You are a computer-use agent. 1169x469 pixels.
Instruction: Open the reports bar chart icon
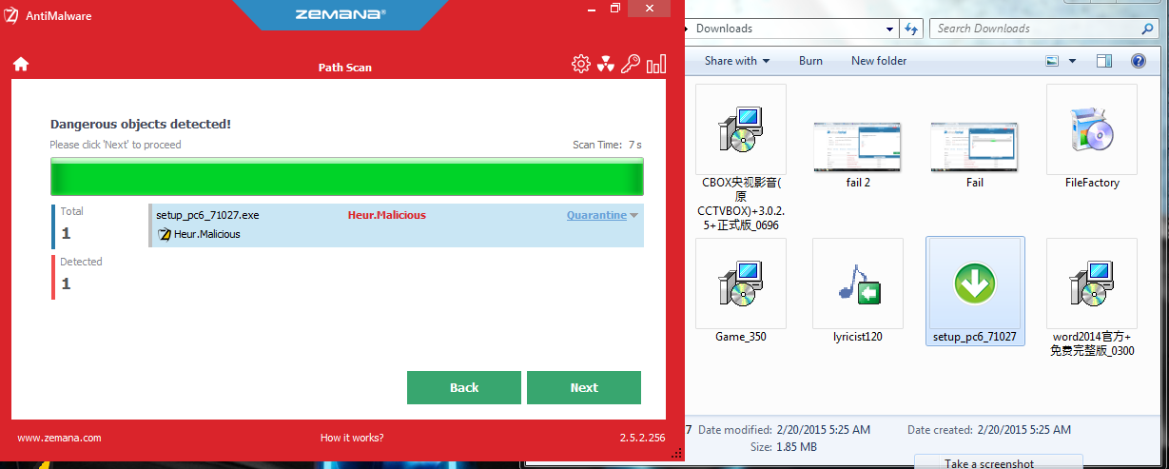tap(656, 64)
